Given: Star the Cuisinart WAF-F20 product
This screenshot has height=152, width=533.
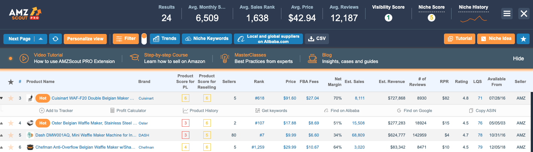Looking at the screenshot, I should [11, 98].
